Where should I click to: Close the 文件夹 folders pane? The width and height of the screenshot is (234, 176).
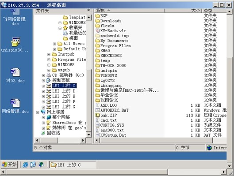tap(88, 10)
